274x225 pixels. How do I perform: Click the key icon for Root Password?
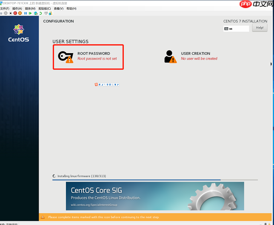[66, 57]
